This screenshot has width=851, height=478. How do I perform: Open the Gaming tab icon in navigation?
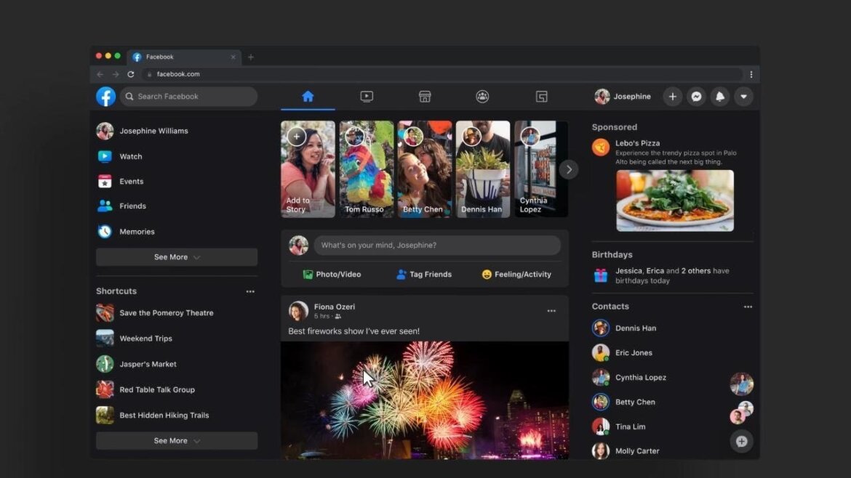tap(541, 97)
